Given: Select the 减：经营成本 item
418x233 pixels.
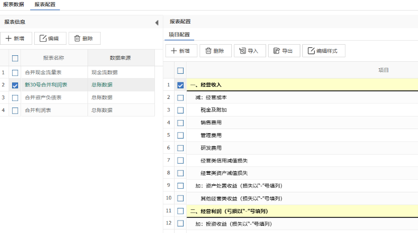Looking at the screenshot, I should pyautogui.click(x=211, y=97).
